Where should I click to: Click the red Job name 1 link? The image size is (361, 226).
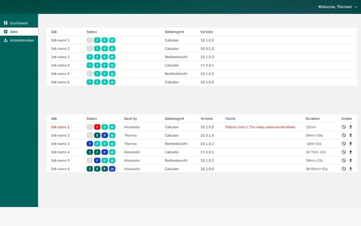coord(60,127)
